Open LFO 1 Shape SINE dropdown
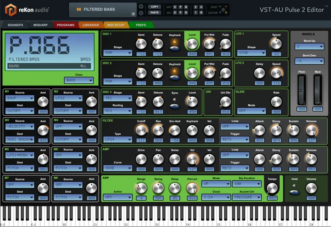 tap(252, 53)
